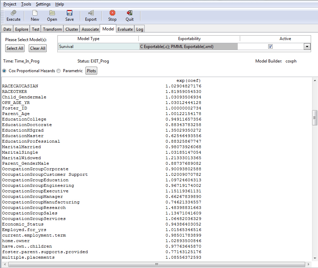Click the EducationDoctorate row label
The height and width of the screenshot is (268, 318).
27,125
